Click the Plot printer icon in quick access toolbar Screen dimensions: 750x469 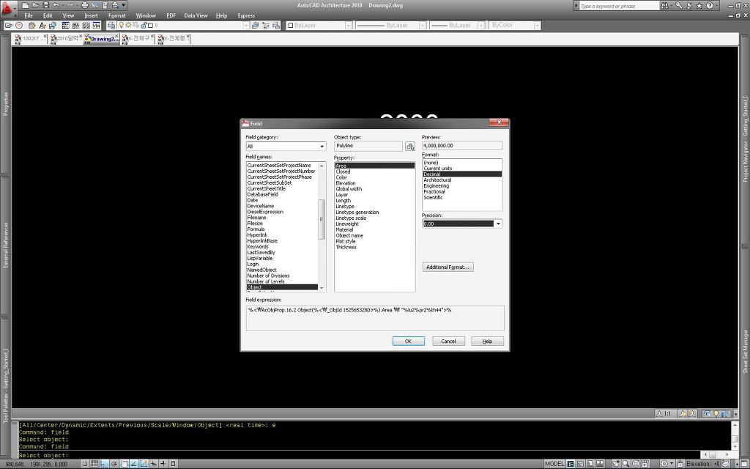point(85,5)
